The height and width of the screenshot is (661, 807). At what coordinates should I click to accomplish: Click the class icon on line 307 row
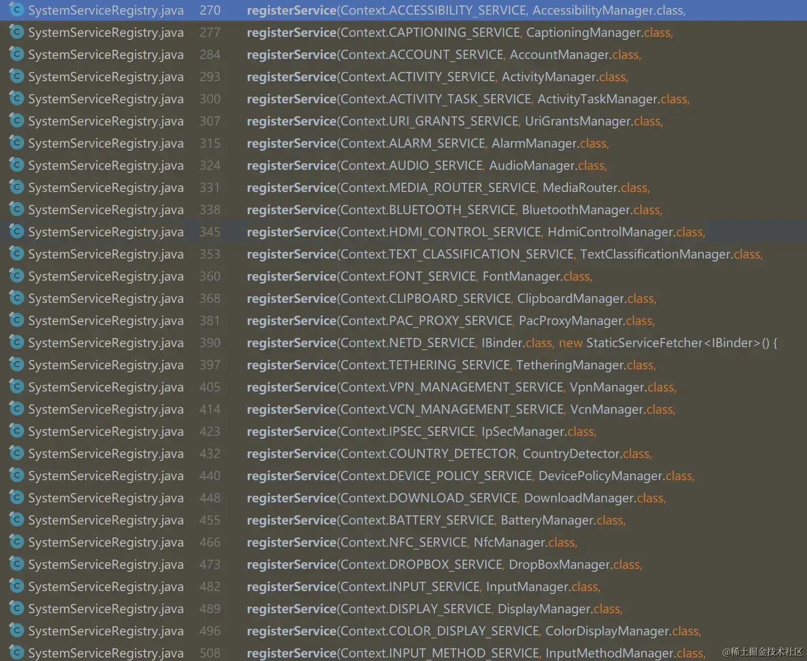17,120
